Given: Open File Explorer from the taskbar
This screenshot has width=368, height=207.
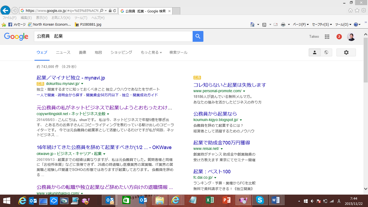Looking at the screenshot, I should click(160, 201).
